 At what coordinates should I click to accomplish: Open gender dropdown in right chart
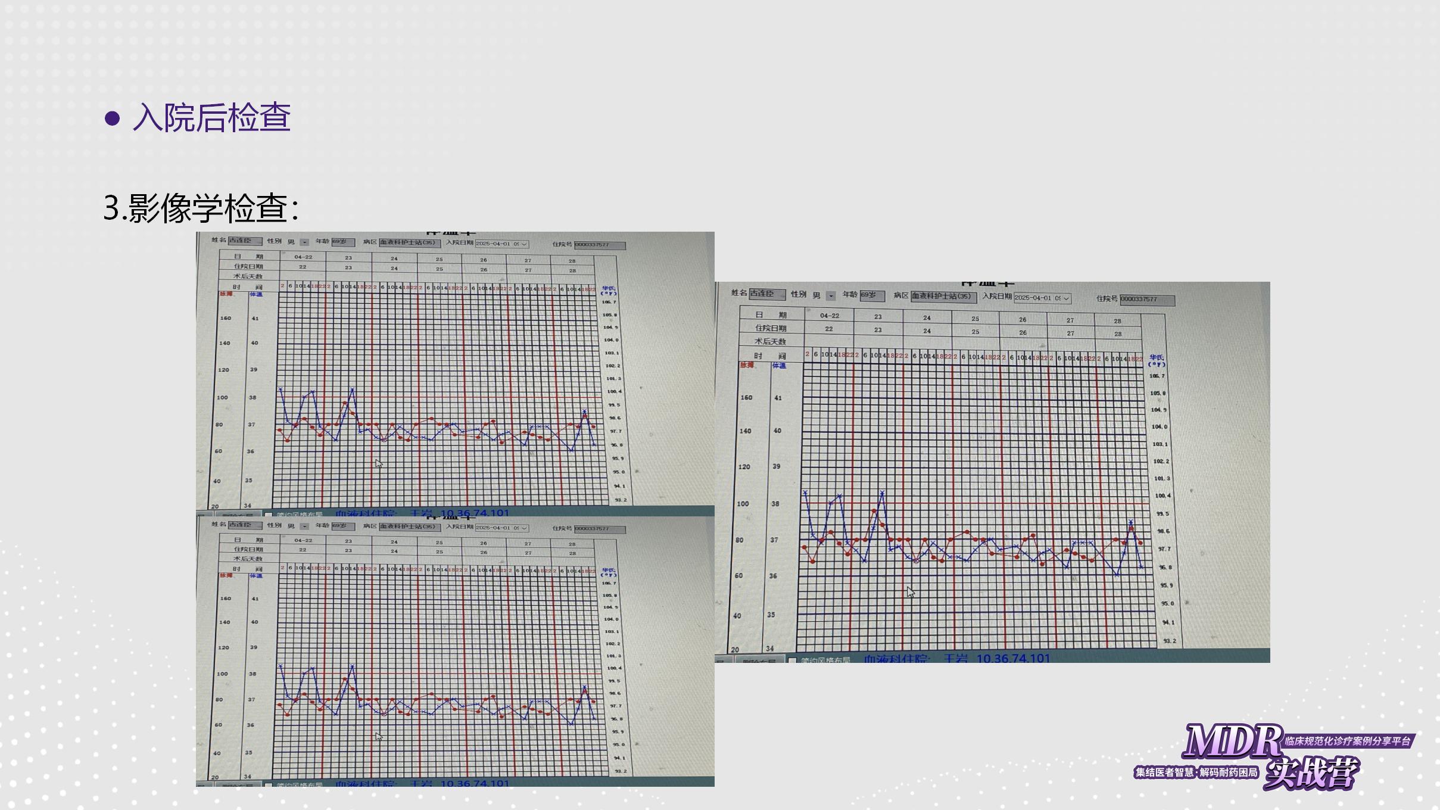pyautogui.click(x=831, y=296)
